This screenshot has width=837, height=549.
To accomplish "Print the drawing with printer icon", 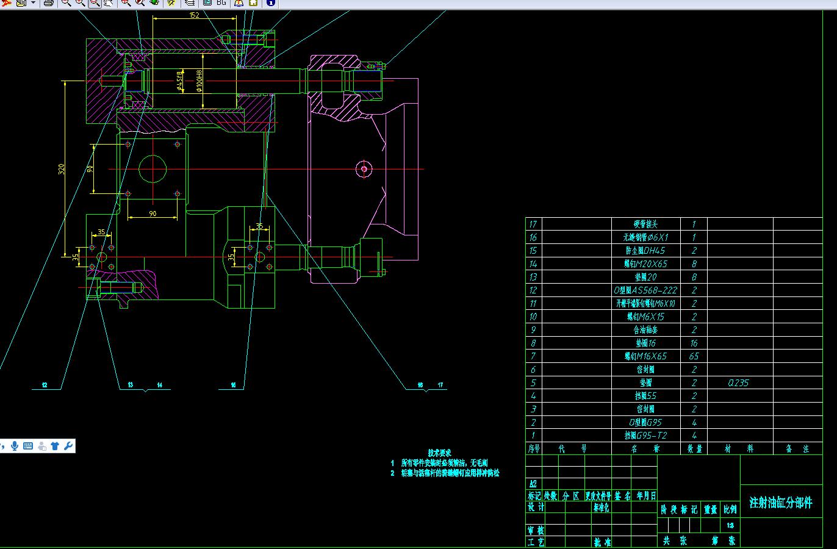I will tap(49, 2).
